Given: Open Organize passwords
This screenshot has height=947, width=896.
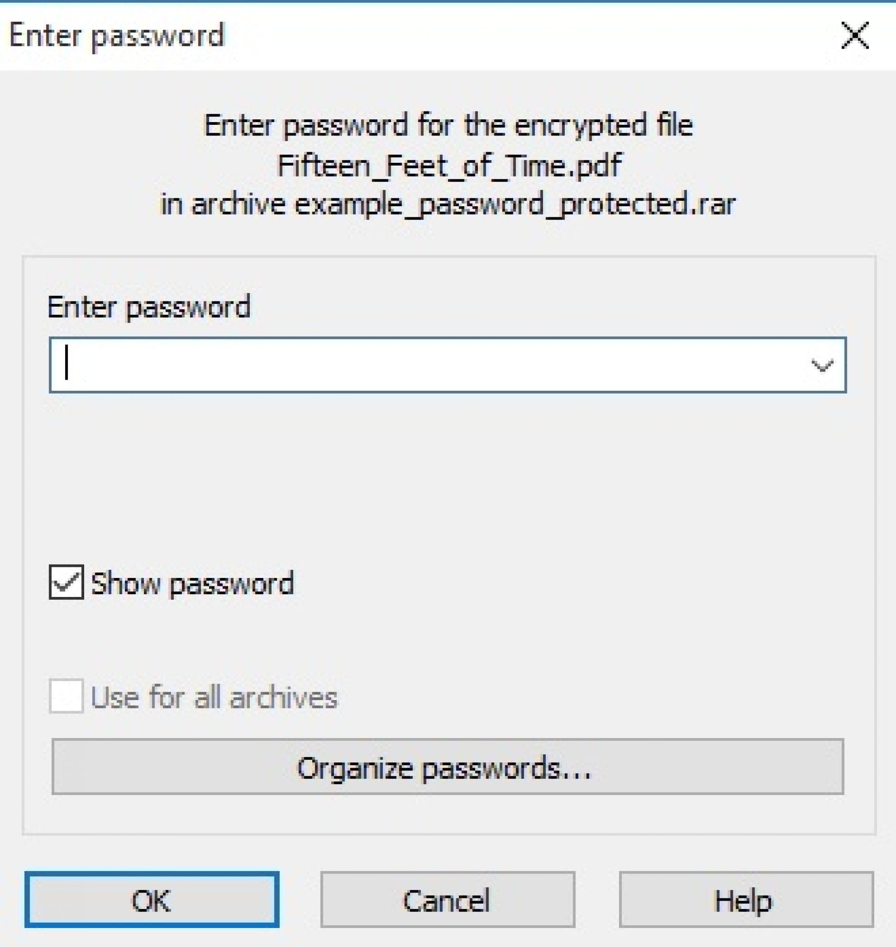Looking at the screenshot, I should click(447, 768).
